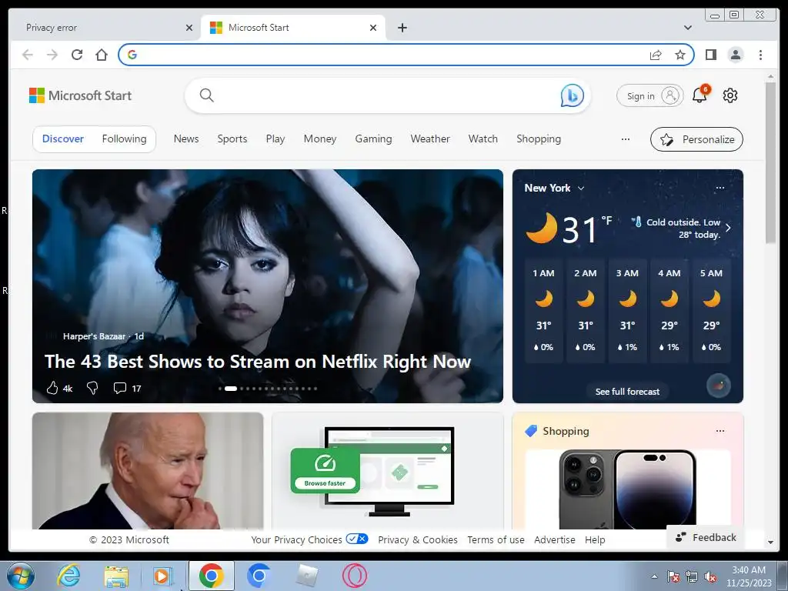Viewport: 788px width, 591px height.
Task: Select the 3 AM hourly forecast
Action: point(627,310)
